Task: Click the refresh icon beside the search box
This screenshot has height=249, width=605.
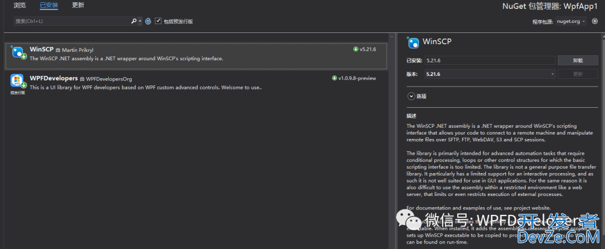Action: (148, 21)
